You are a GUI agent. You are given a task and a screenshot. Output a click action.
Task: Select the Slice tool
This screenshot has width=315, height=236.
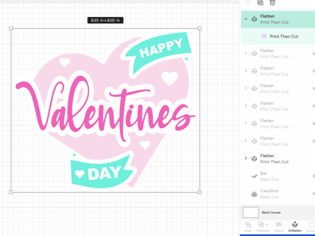point(248,224)
